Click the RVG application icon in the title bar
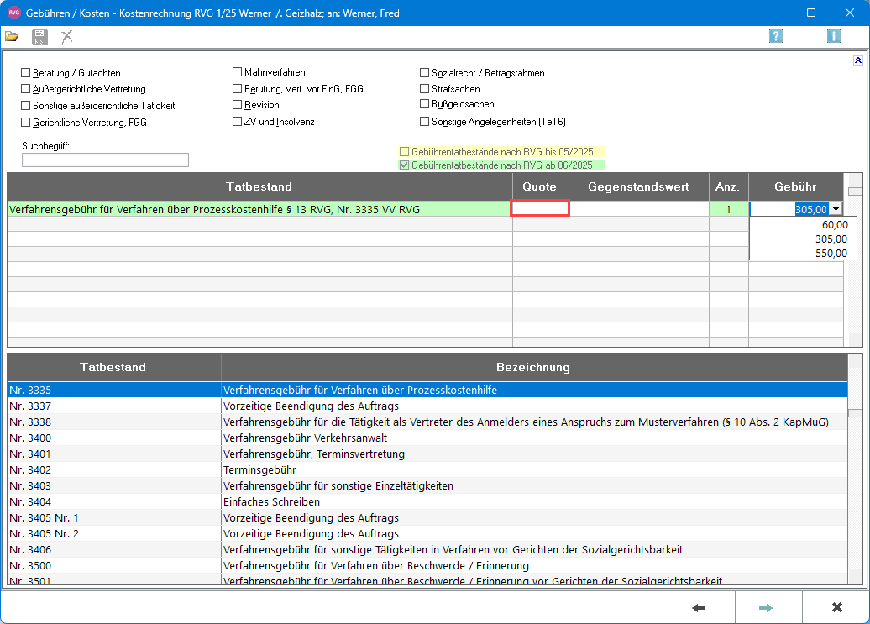Viewport: 870px width, 624px height. [x=14, y=13]
